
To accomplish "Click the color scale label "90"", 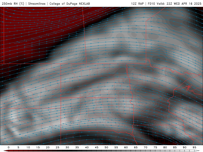I will pos(184,147).
